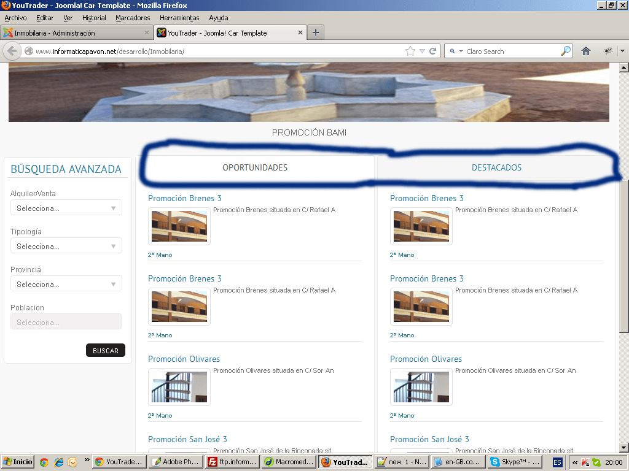Screen dimensions: 629x471
Task: Open first Promoción Brenes 3 link in Destacados
Action: (x=427, y=198)
